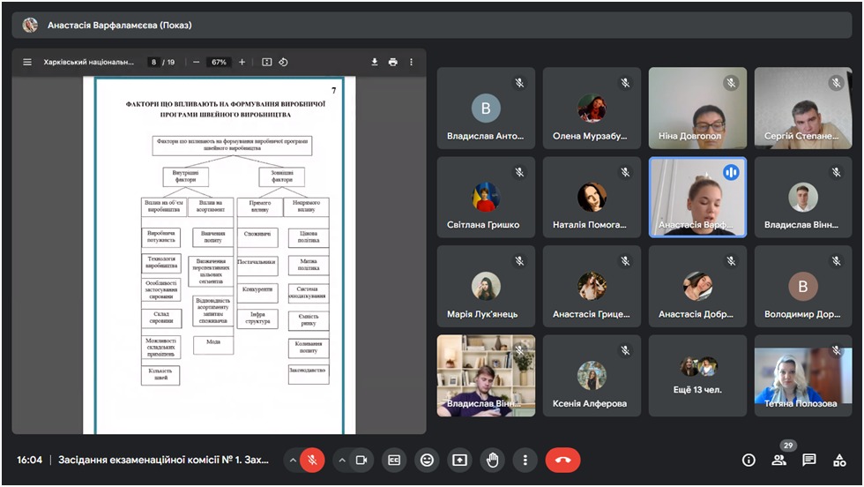864x487 pixels.
Task: Open the emoji reactions panel
Action: pos(427,460)
